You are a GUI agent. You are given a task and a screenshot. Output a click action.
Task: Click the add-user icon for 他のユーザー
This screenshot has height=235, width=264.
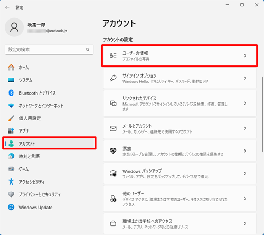(x=113, y=199)
